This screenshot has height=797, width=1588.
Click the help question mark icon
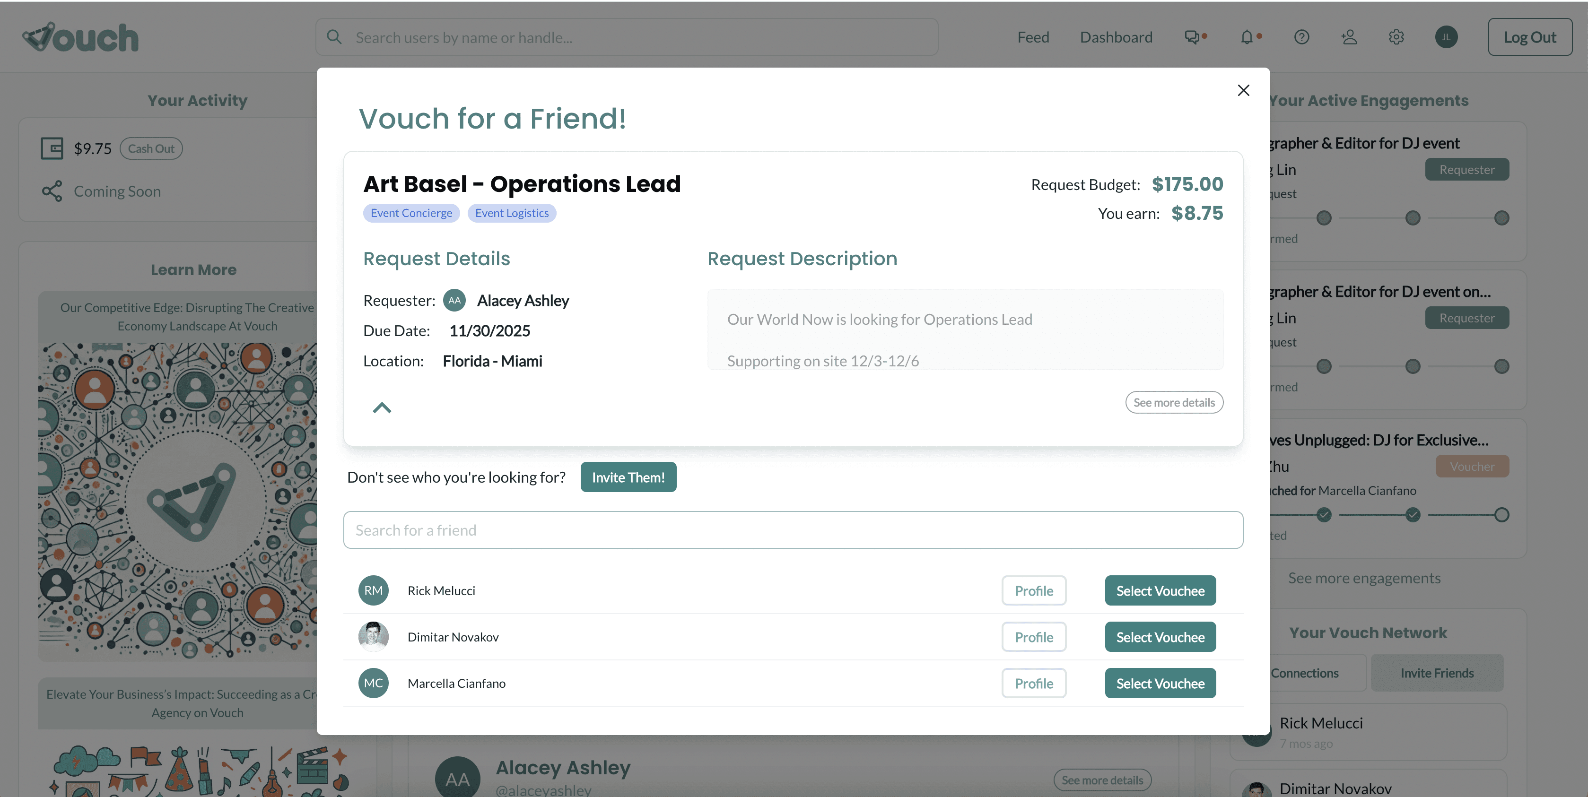tap(1301, 38)
